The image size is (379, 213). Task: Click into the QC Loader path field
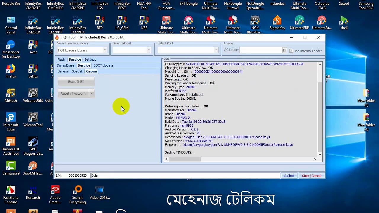261,50
